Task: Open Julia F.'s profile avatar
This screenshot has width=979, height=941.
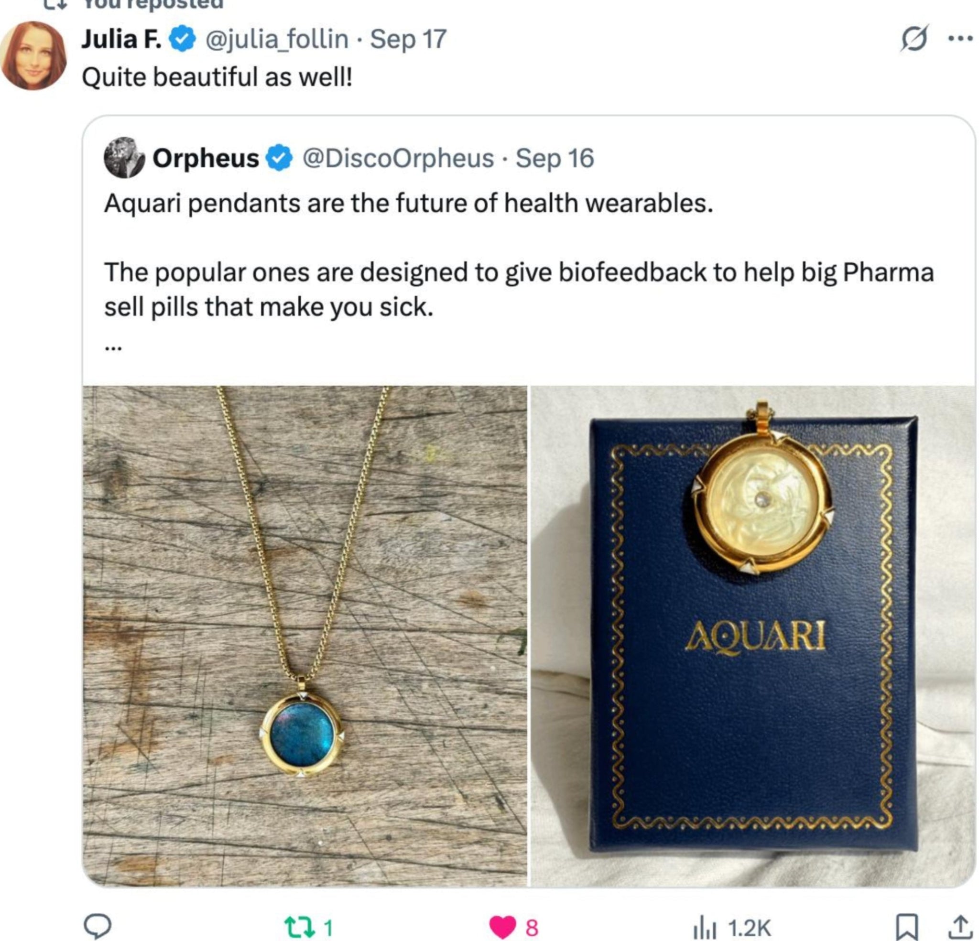Action: (x=33, y=55)
